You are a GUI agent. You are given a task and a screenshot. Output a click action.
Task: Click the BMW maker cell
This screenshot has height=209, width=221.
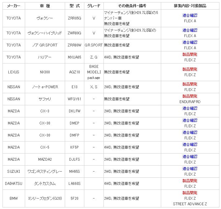(14, 198)
